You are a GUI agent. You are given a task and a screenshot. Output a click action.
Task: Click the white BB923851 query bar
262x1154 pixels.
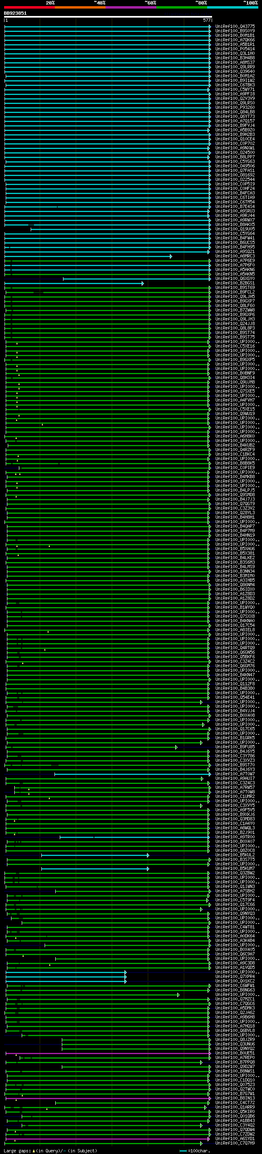pos(108,16)
